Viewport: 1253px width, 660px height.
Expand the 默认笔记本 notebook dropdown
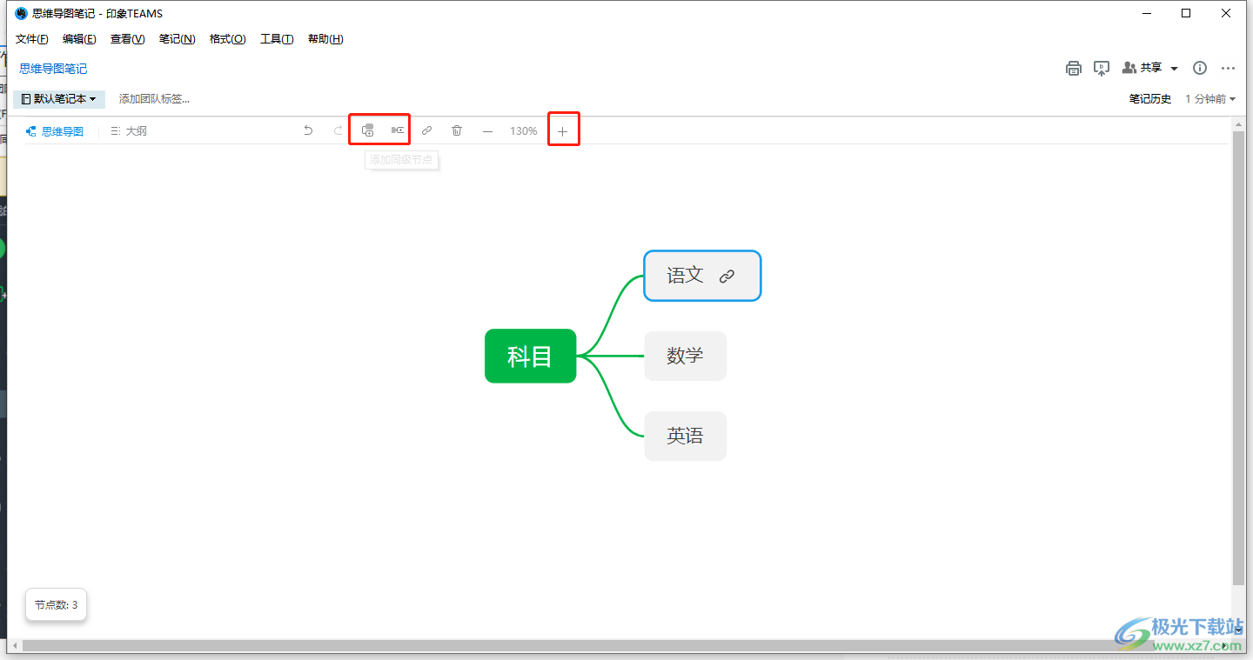(59, 99)
